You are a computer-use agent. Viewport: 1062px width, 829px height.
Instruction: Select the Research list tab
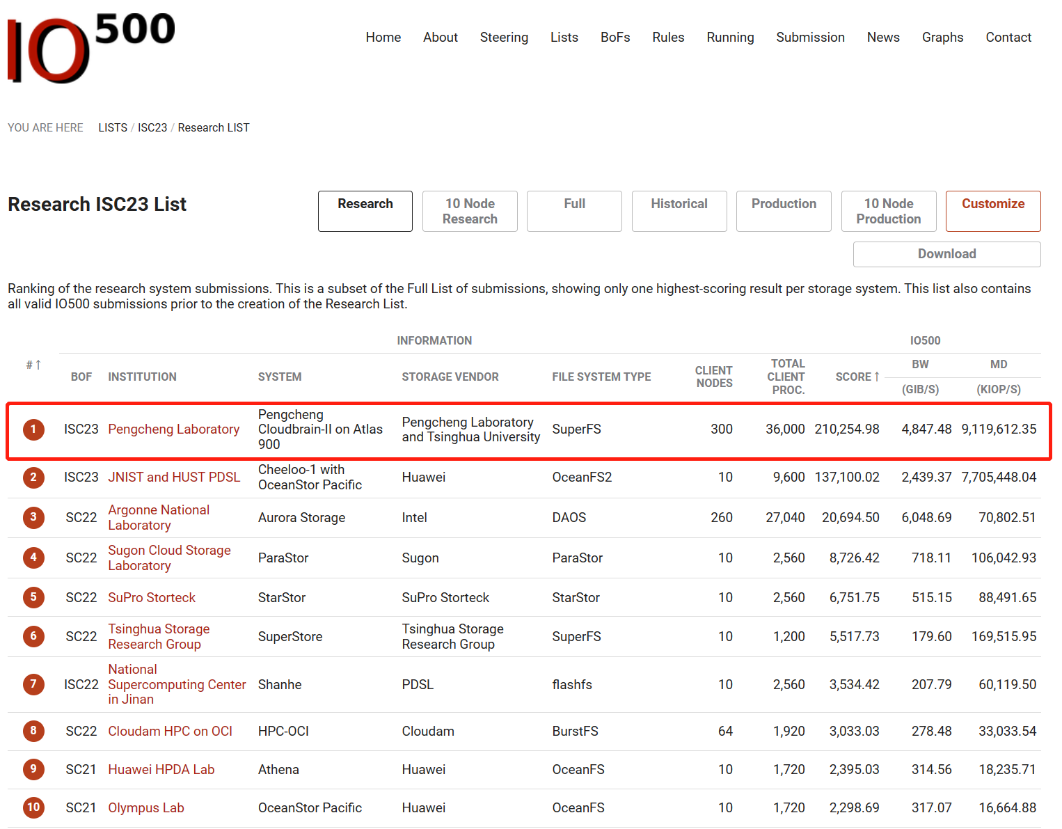pos(365,211)
